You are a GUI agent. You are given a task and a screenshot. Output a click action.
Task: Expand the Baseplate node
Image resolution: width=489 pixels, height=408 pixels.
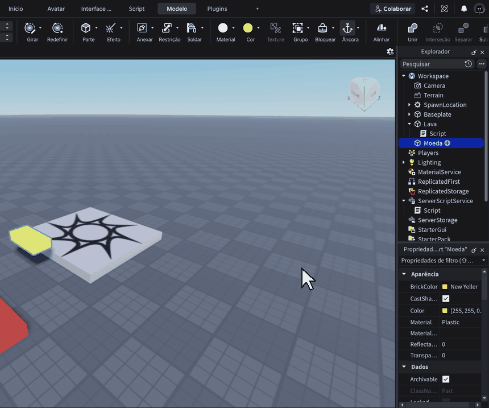[409, 114]
